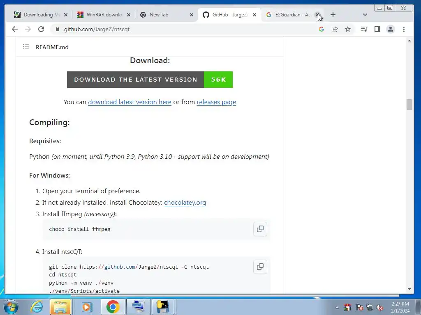Open the README.md outline menu
The height and width of the screenshot is (315, 421).
pos(26,47)
